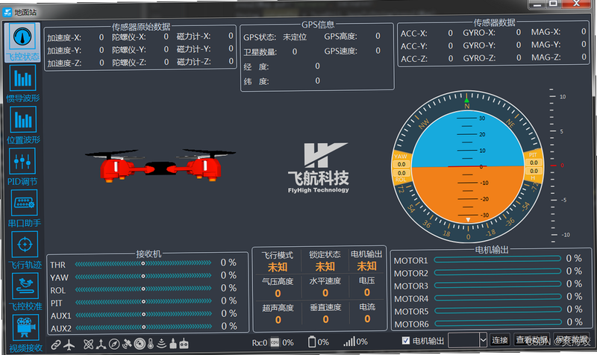
Task: Open the 飞控状态 flight status page
Action: pos(22,42)
